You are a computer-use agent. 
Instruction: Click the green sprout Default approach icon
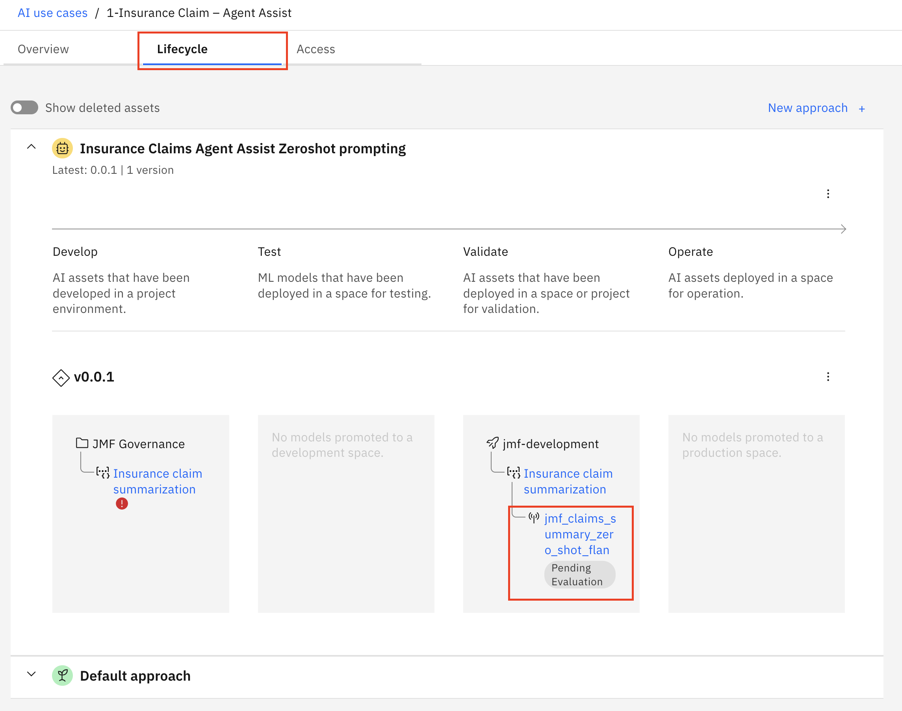[x=62, y=676]
